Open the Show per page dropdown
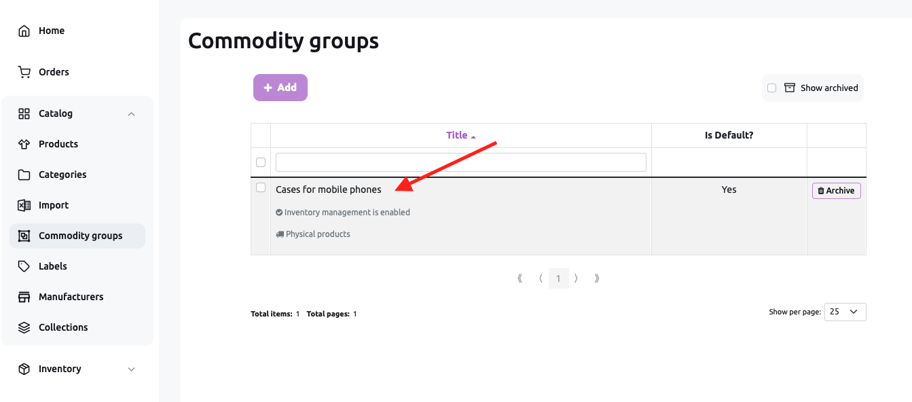The height and width of the screenshot is (402, 912). pos(845,312)
